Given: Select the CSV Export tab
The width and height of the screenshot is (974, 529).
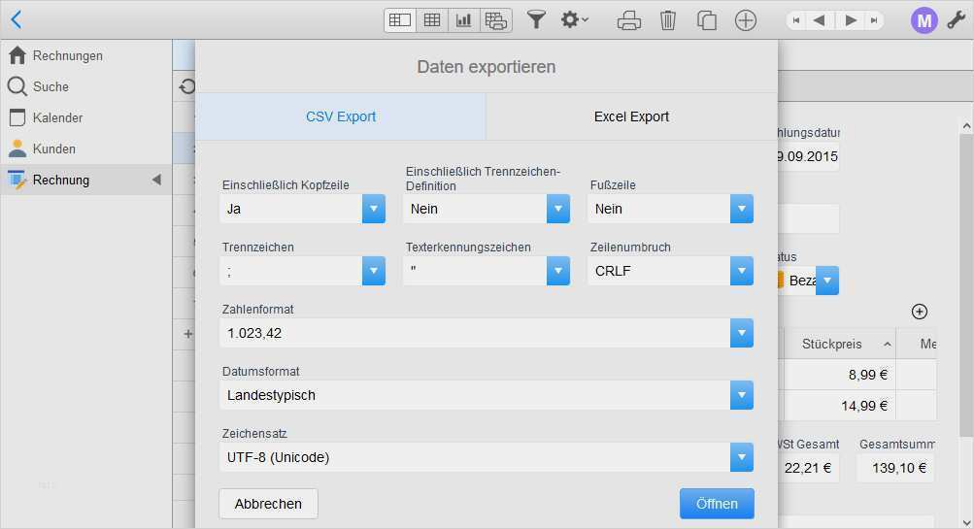Looking at the screenshot, I should [341, 116].
